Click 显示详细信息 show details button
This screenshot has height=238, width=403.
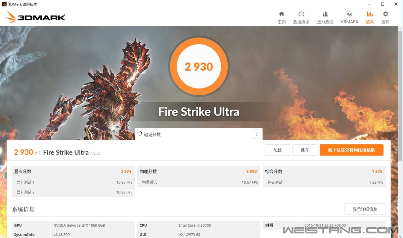coord(365,209)
